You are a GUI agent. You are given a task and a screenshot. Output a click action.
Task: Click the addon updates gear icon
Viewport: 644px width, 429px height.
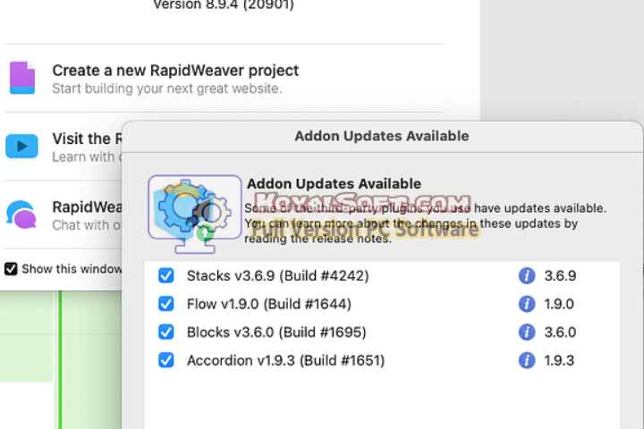pos(195,214)
